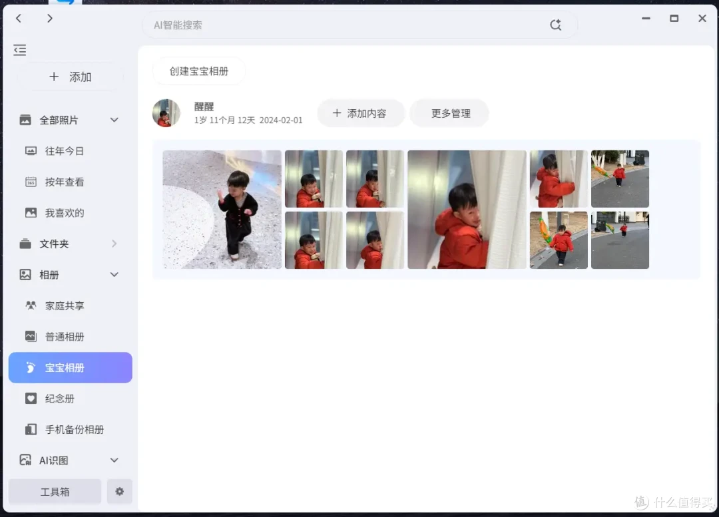Click the 醒醒 baby avatar
The height and width of the screenshot is (517, 719).
pyautogui.click(x=166, y=112)
